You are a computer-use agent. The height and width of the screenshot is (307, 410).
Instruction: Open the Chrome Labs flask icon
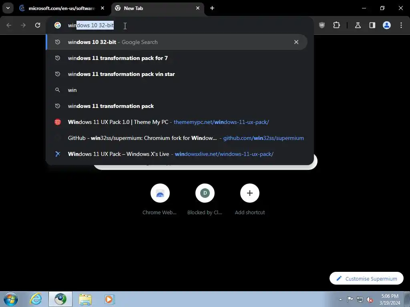(x=358, y=25)
